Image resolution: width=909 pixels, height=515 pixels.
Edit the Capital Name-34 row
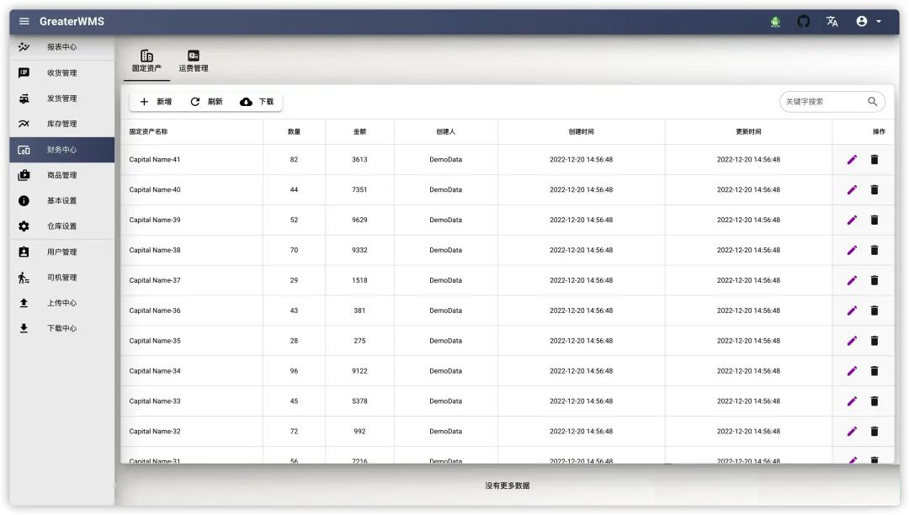click(x=852, y=371)
